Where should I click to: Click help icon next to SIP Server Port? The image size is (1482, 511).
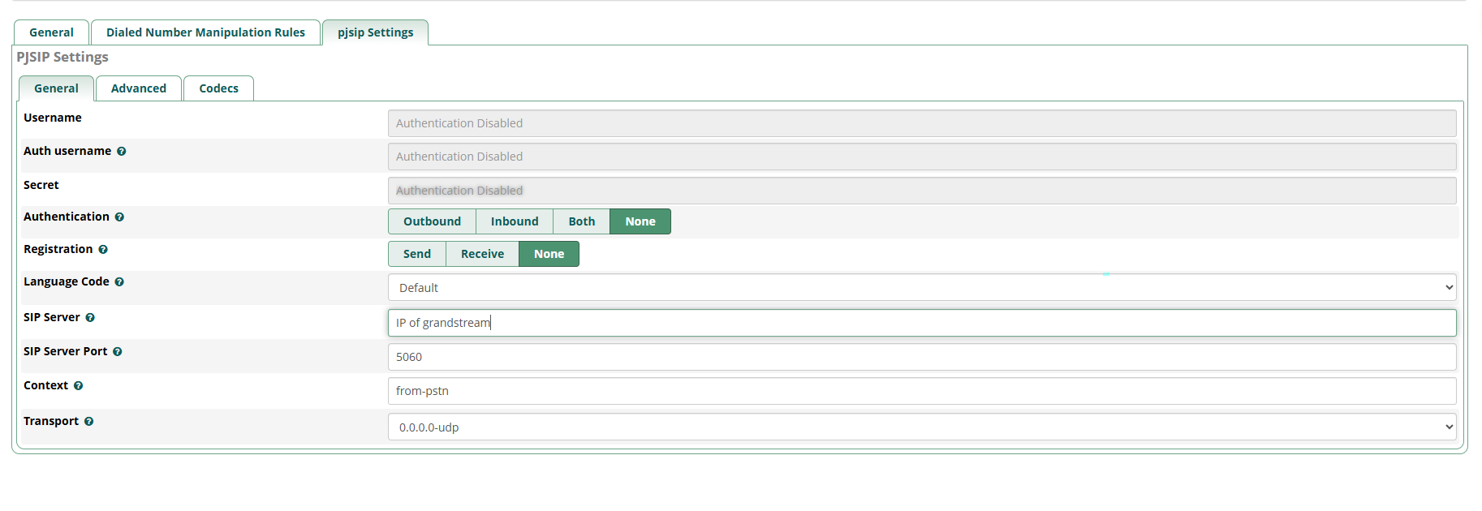point(118,352)
